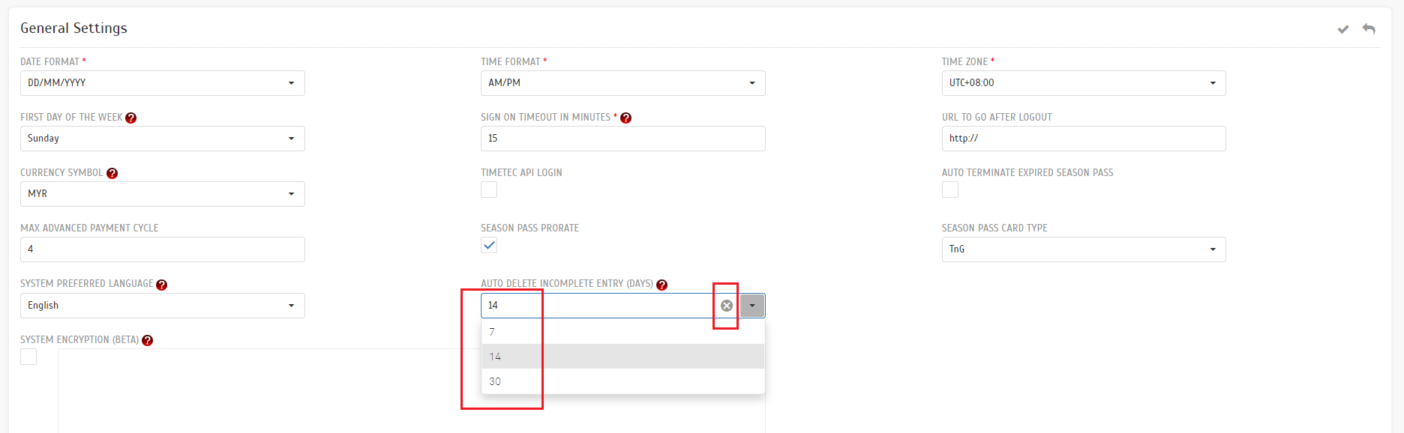Choose 30 days from the list
1404x433 pixels.
[623, 381]
